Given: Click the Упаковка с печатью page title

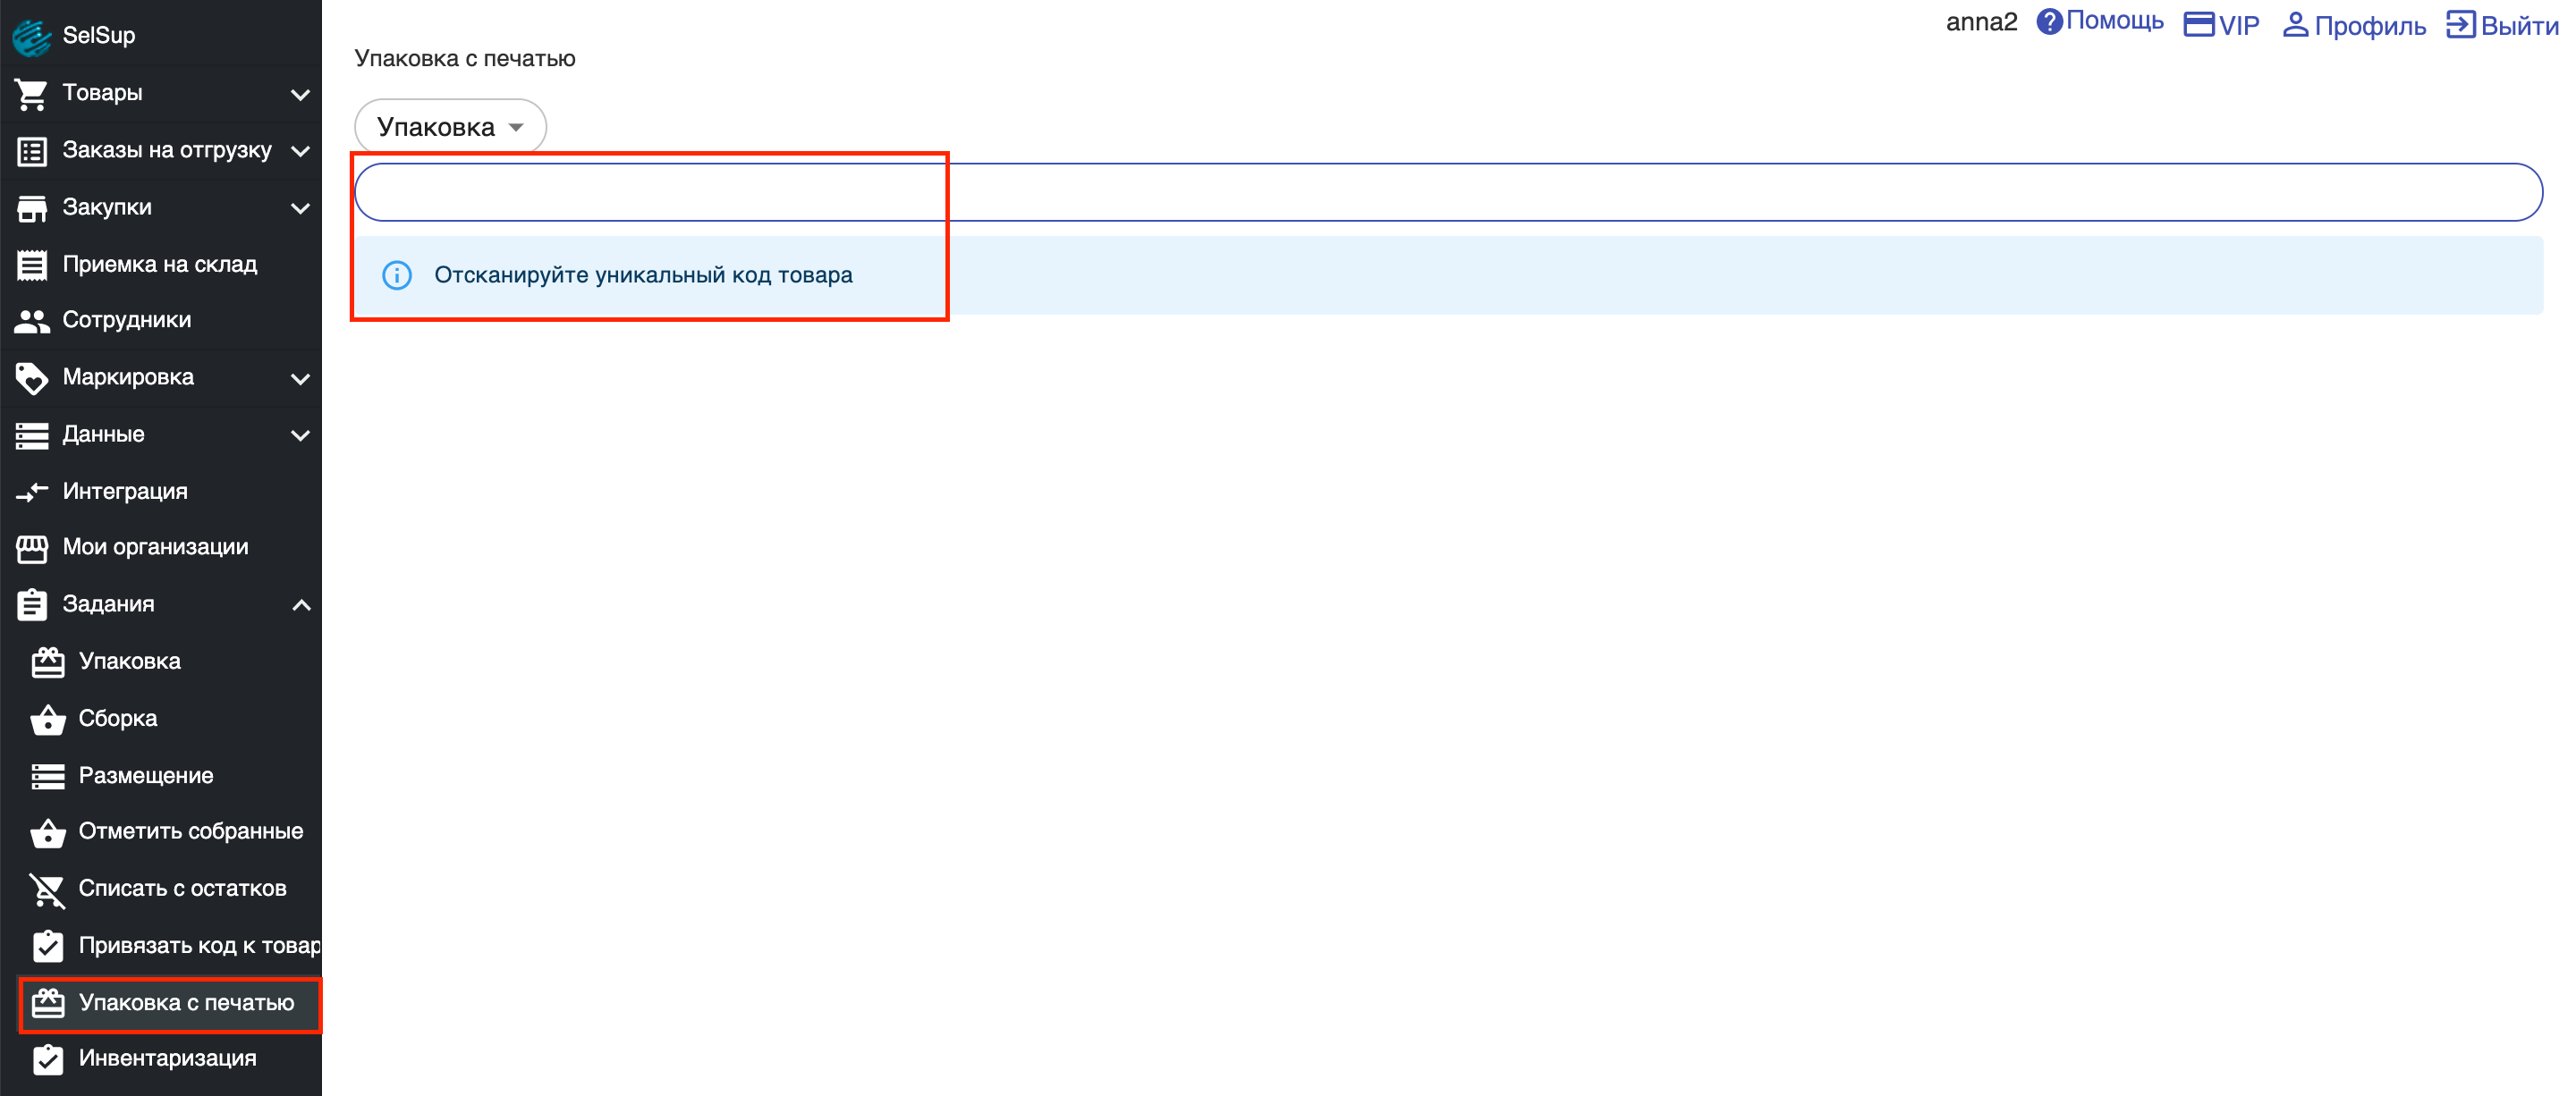Looking at the screenshot, I should pos(465,59).
